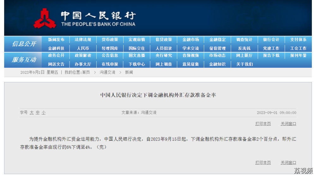Viewport: 316px width, 177px height.
Task: Click the article headline about 外汇存款准备金率
Action: pos(158,95)
